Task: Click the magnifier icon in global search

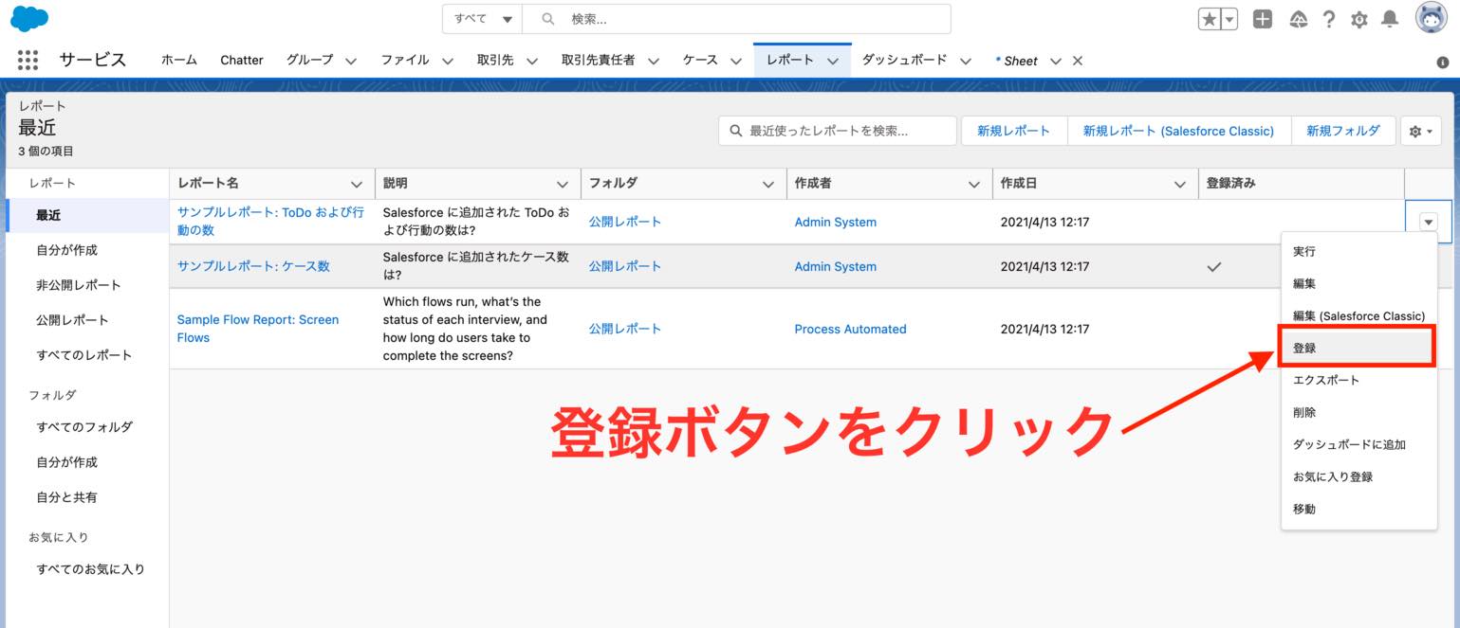Action: click(548, 19)
